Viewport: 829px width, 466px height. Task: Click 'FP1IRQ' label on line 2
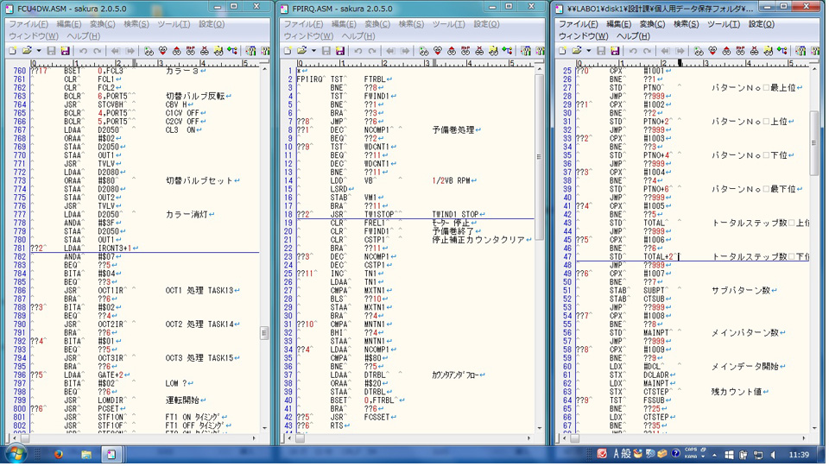(x=310, y=79)
